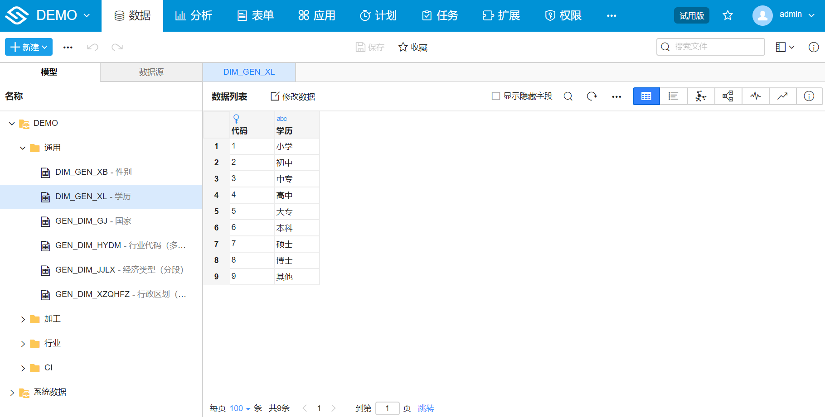Switch to the 数据源 tab
Image resolution: width=825 pixels, height=417 pixels.
[x=151, y=72]
